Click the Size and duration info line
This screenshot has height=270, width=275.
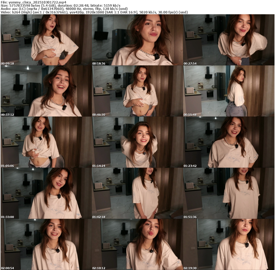[60, 5]
